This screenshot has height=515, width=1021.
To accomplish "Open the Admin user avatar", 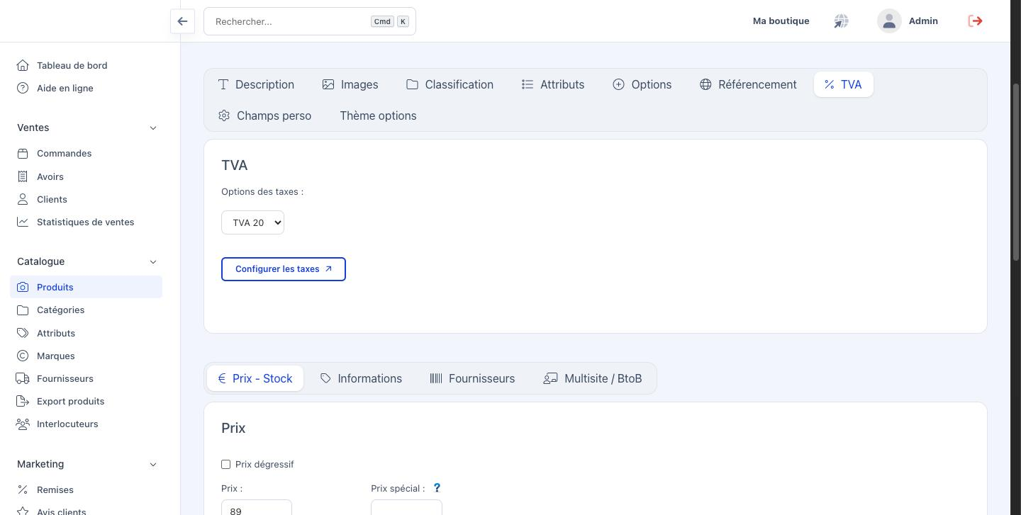I will [x=889, y=21].
